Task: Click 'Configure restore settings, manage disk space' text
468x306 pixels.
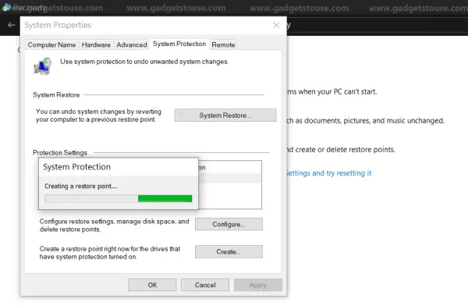Action: 115,226
